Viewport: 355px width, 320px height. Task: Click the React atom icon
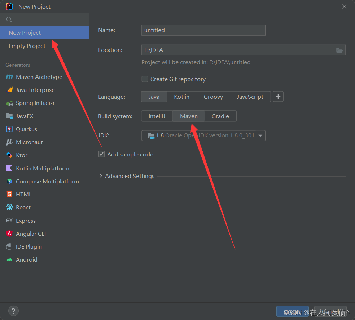(9, 207)
